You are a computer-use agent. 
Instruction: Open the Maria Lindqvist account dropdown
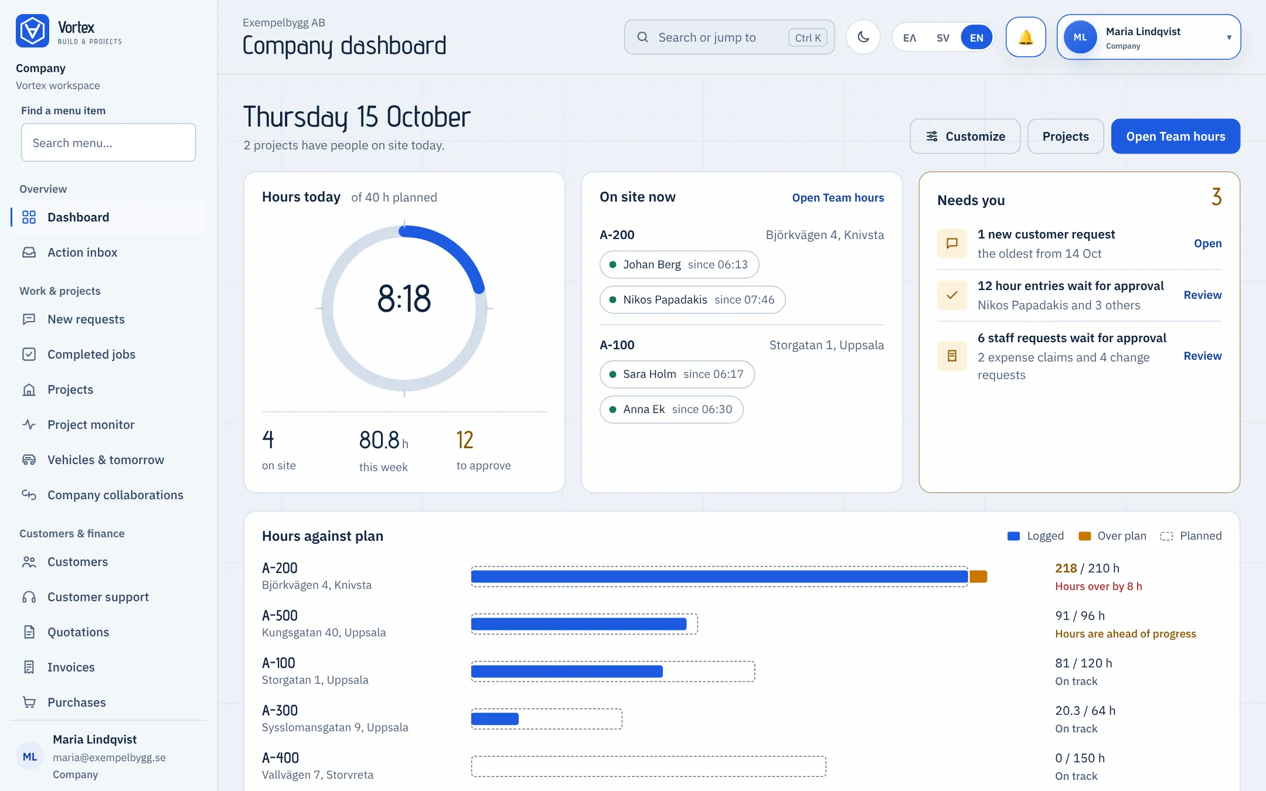click(x=1149, y=37)
